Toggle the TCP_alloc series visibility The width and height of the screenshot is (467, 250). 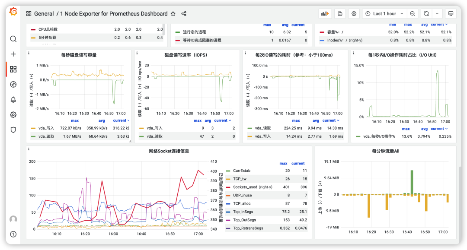pyautogui.click(x=242, y=203)
